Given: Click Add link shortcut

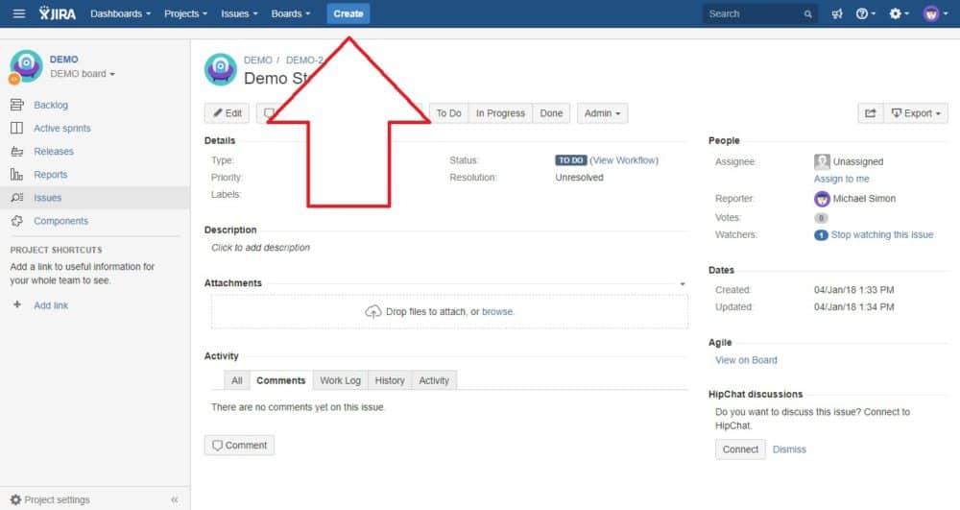Looking at the screenshot, I should click(x=51, y=305).
